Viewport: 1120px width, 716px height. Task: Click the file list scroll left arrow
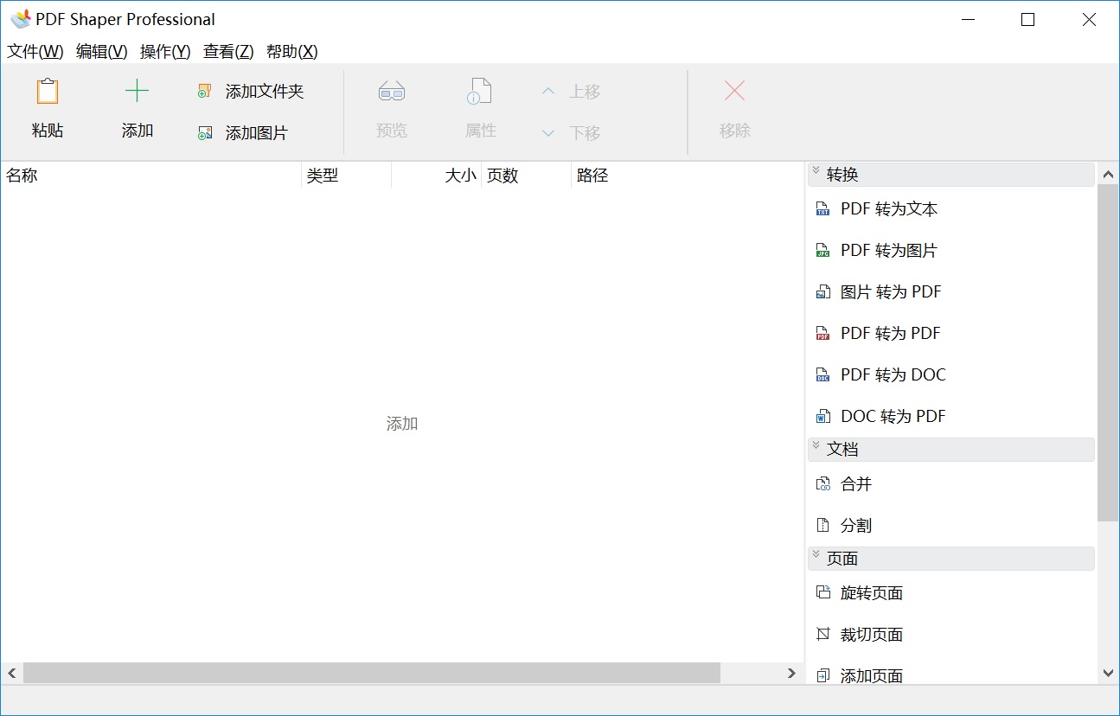pos(12,673)
